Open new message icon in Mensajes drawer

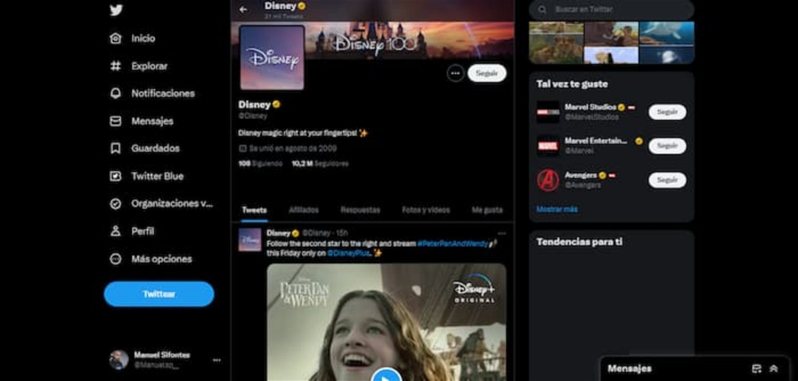coord(757,369)
